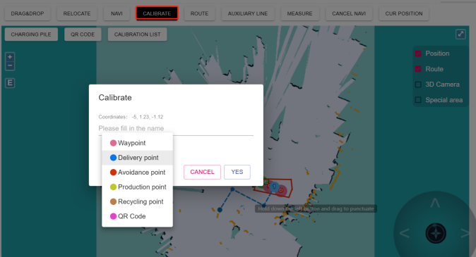This screenshot has height=257, width=476.
Task: Turn robot left with joystick arrow
Action: pyautogui.click(x=405, y=233)
